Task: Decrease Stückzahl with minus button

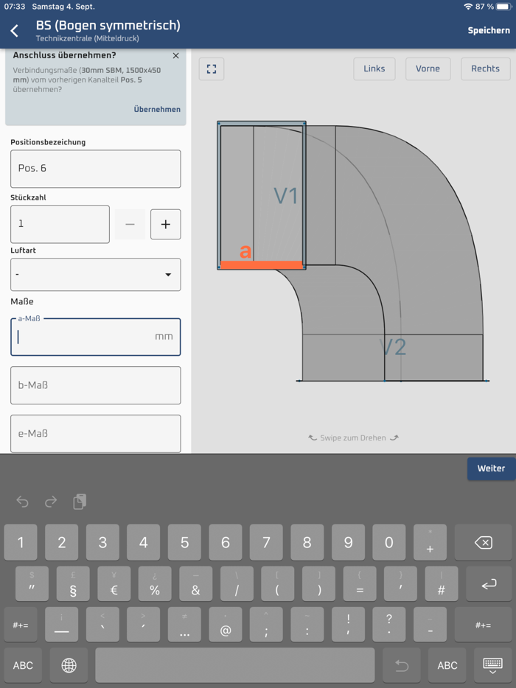Action: pyautogui.click(x=130, y=224)
